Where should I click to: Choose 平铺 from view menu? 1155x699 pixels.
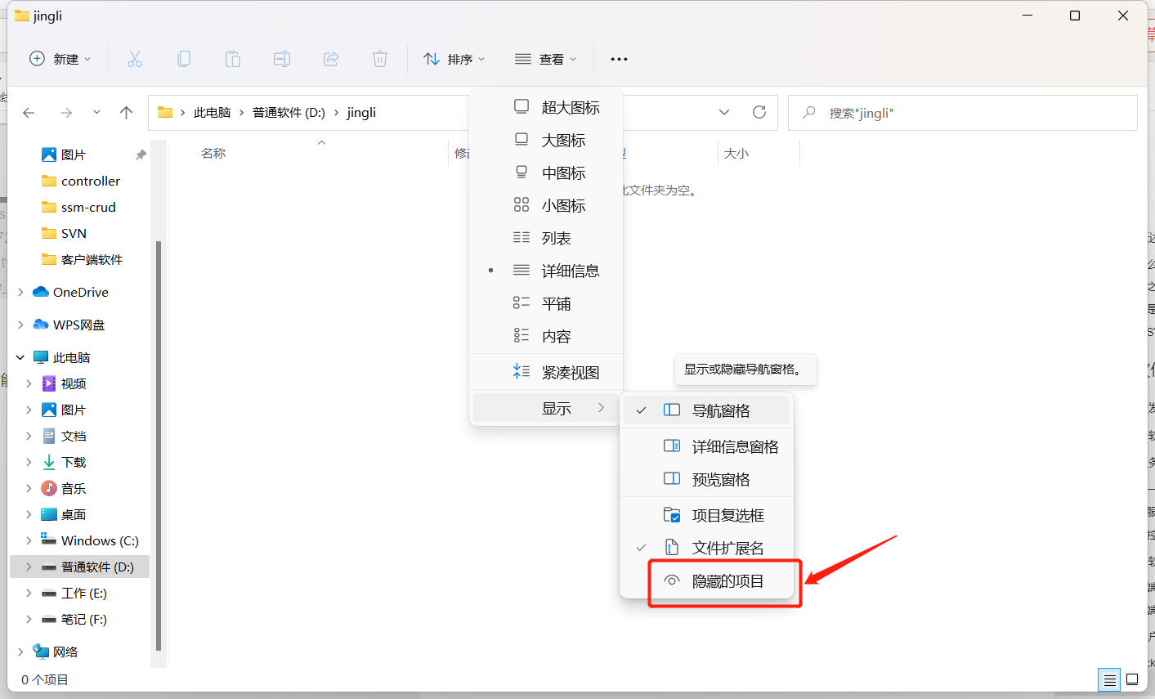546,303
